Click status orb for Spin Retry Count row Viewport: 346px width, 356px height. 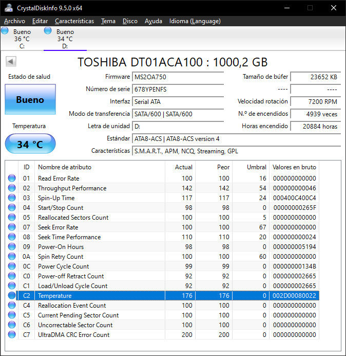(12, 256)
